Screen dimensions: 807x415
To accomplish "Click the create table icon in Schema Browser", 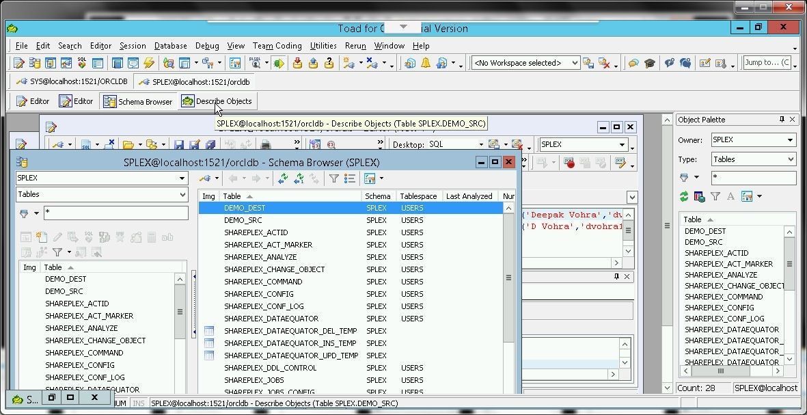I will (41, 237).
